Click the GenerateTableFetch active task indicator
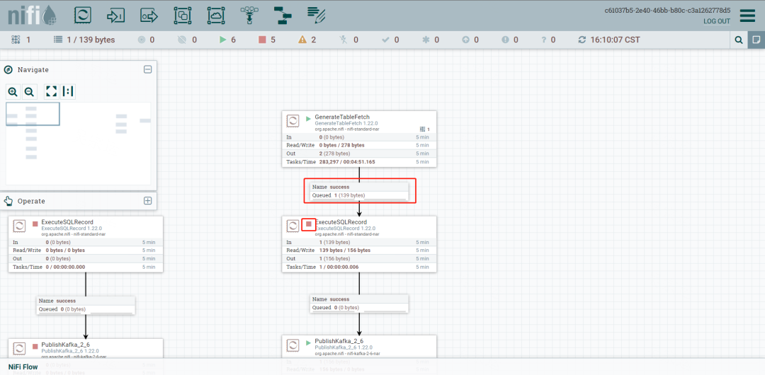Image resolution: width=765 pixels, height=375 pixels. point(424,129)
